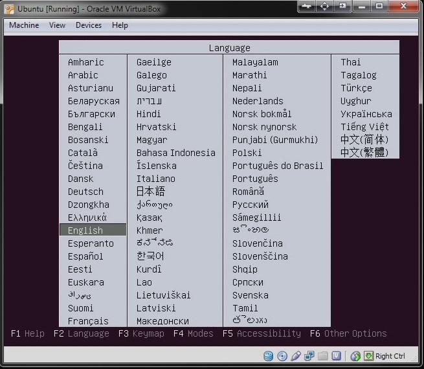424x369 pixels.
Task: Click the network adapters status icon
Action: point(309,356)
